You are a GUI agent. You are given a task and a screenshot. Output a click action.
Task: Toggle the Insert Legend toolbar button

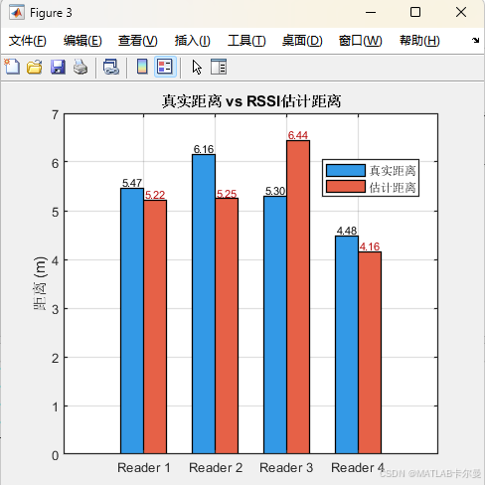point(165,67)
